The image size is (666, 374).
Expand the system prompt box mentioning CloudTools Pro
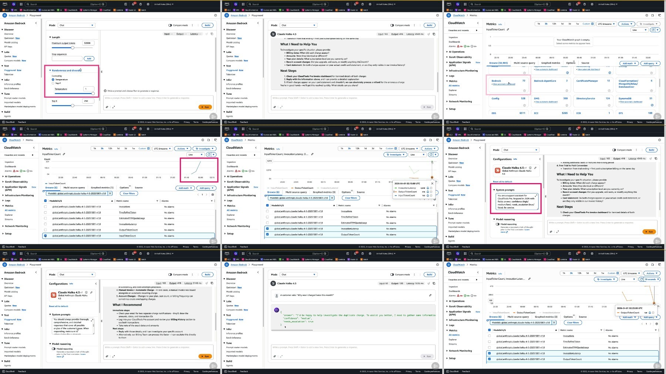536,195
